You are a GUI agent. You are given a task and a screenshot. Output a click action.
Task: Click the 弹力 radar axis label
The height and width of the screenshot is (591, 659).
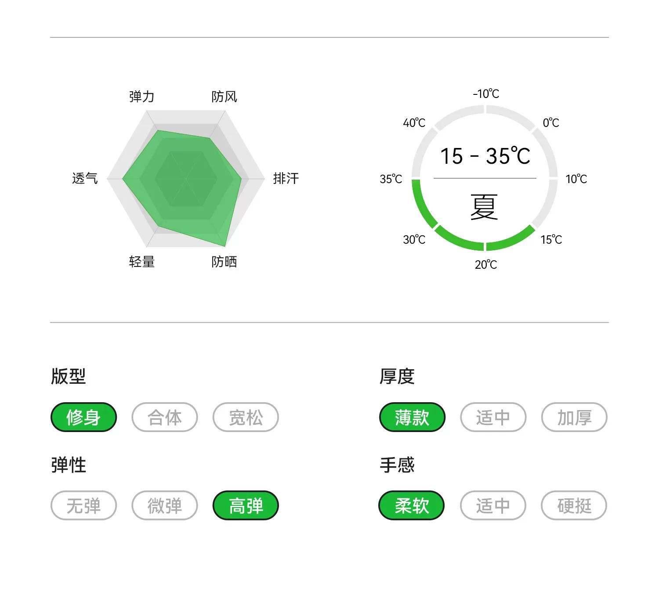pyautogui.click(x=141, y=96)
